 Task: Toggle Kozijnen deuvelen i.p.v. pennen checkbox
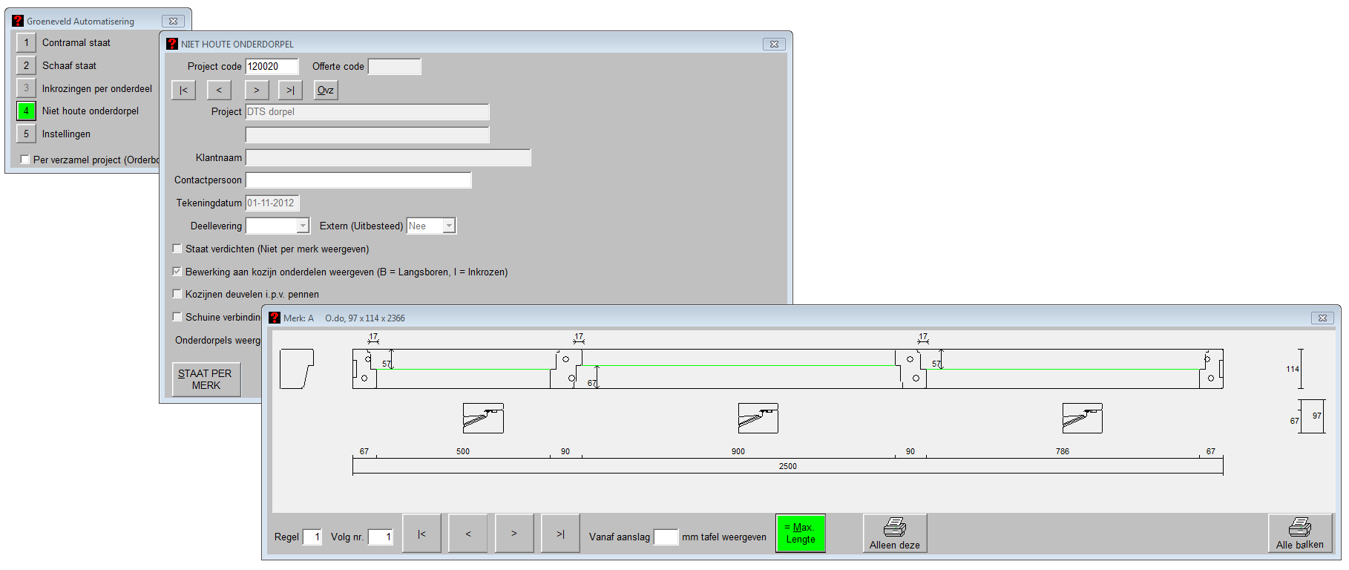(x=177, y=294)
